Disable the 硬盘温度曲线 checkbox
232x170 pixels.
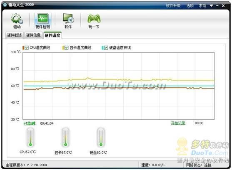coord(106,48)
